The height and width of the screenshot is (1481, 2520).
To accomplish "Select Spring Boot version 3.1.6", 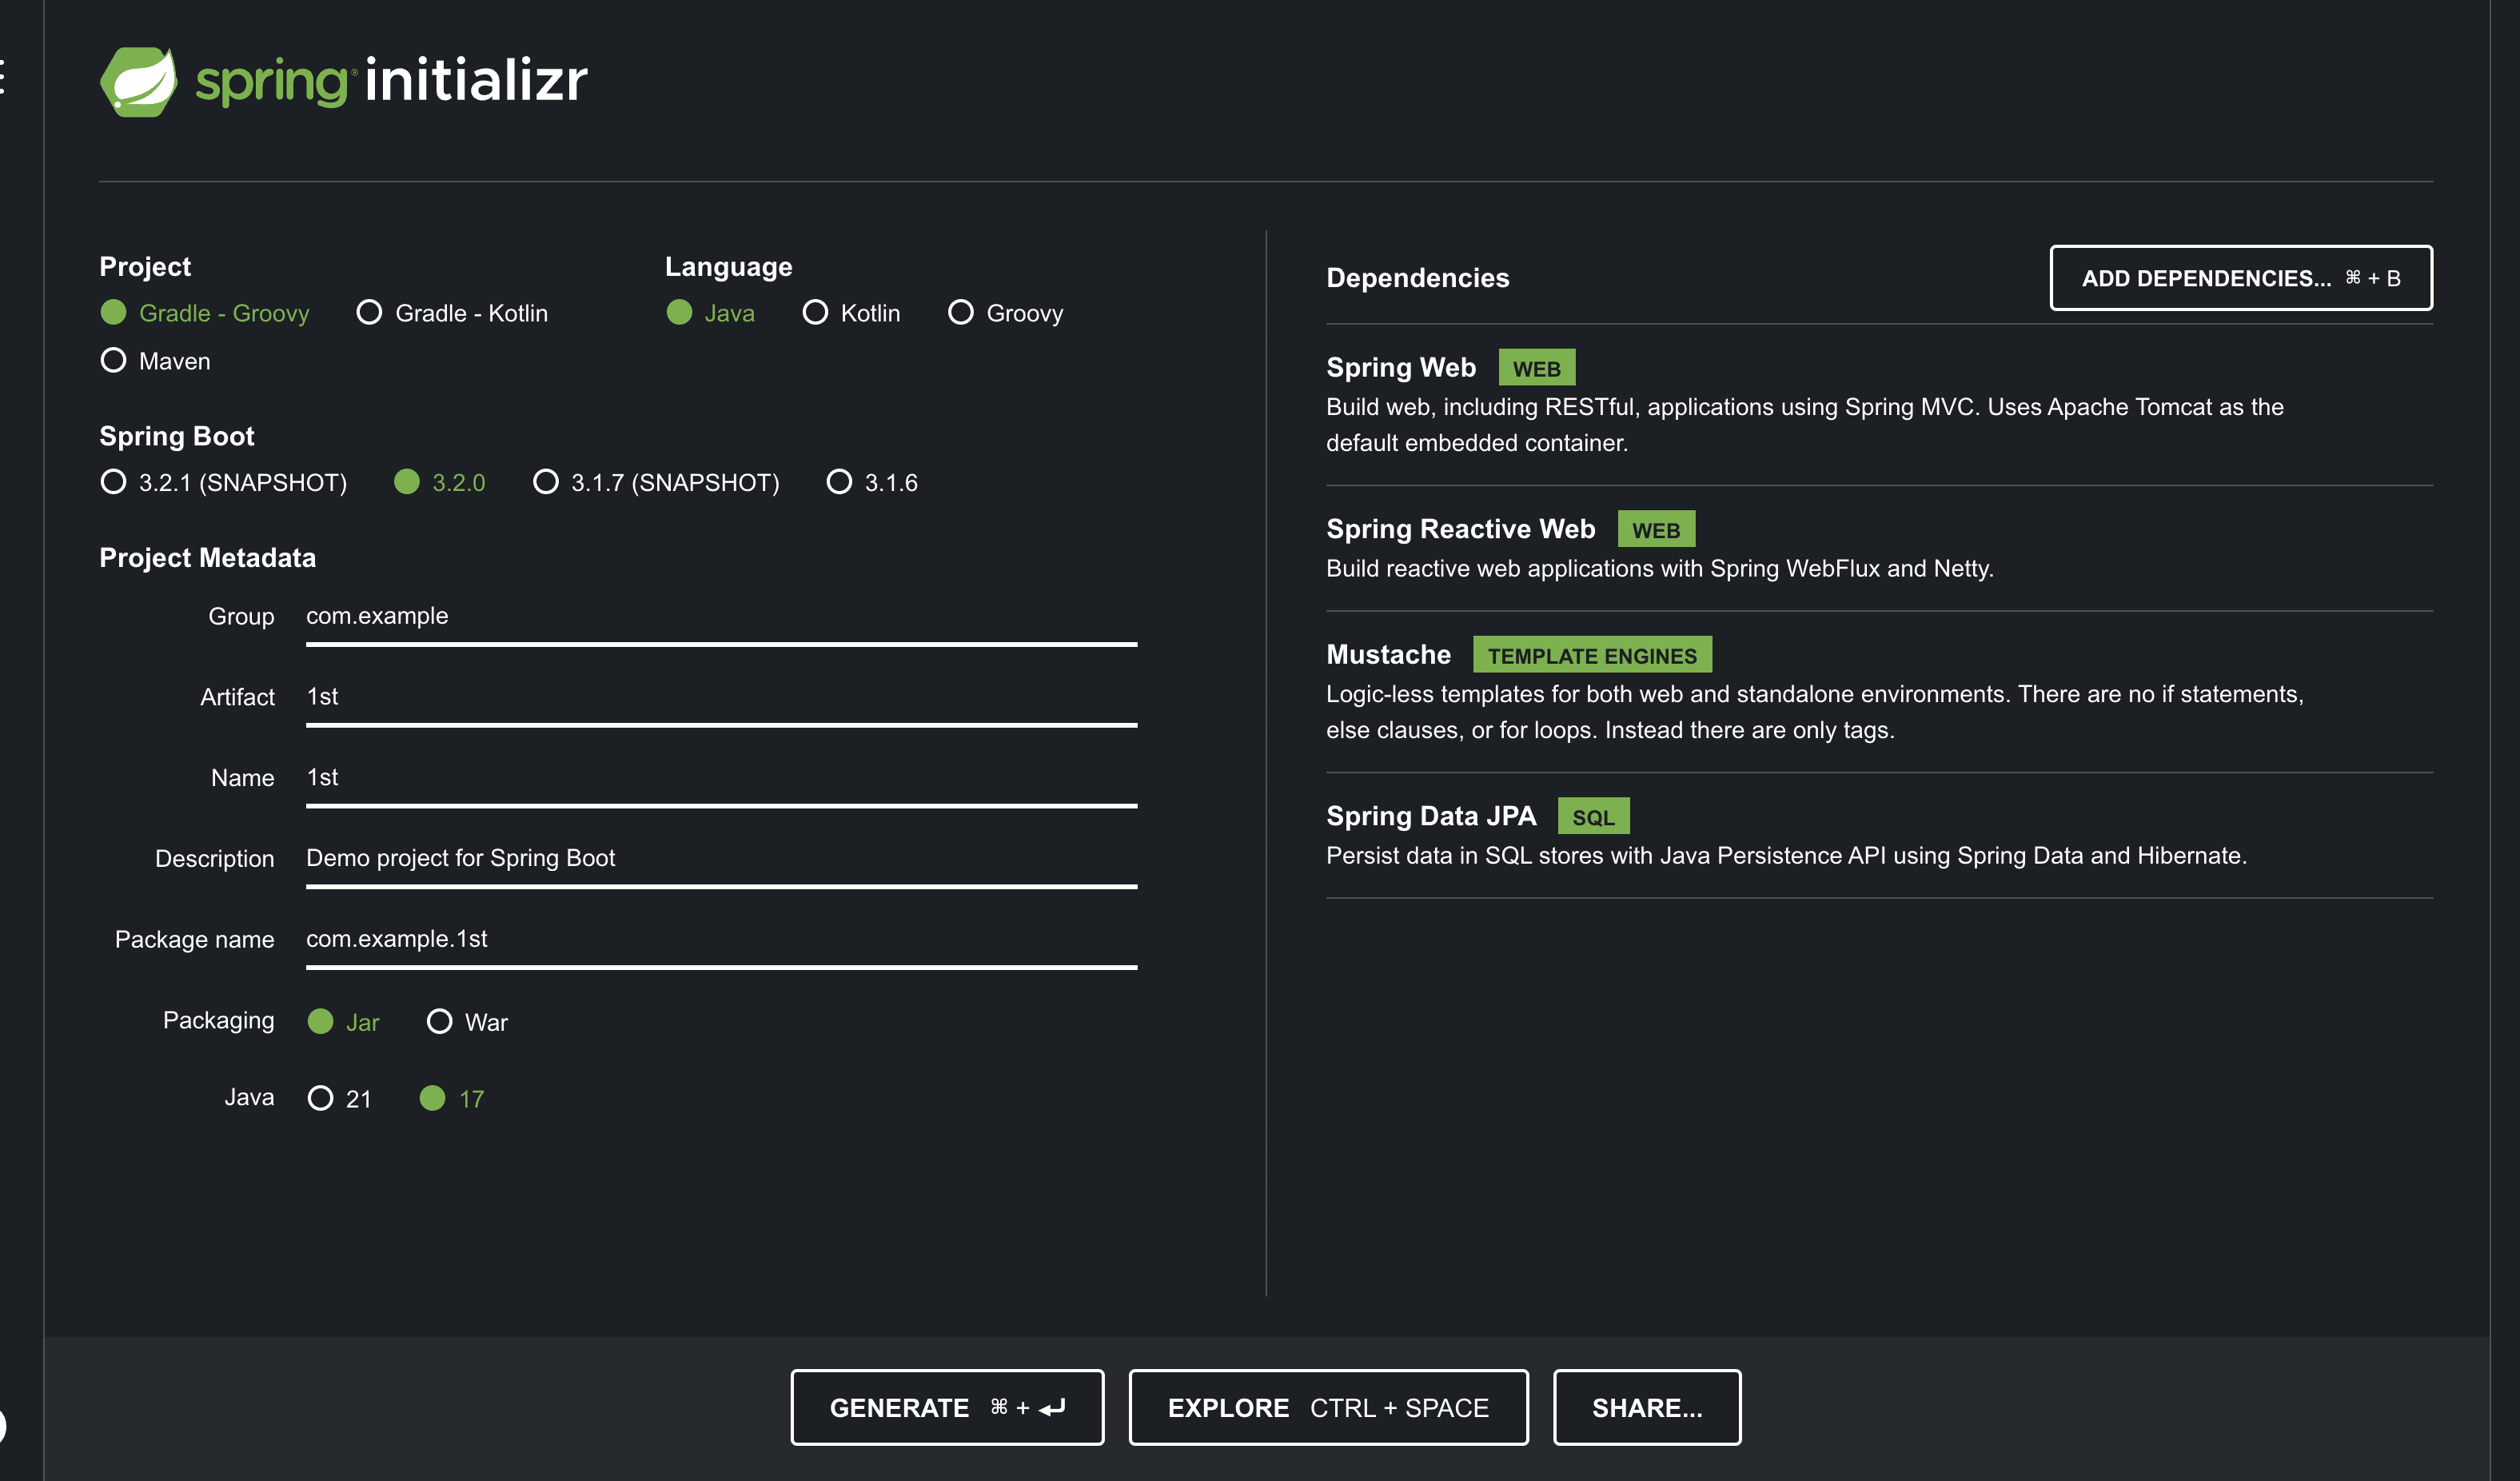I will click(872, 482).
